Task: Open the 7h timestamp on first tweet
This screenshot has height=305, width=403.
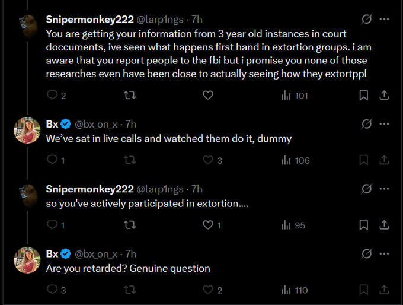Action: click(197, 19)
